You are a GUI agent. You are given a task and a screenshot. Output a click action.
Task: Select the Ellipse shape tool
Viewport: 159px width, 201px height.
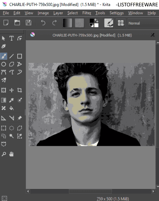(4, 64)
